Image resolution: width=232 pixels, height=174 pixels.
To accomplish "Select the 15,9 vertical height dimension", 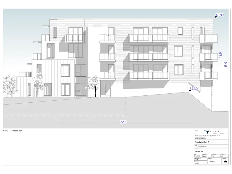I will (x=226, y=65).
